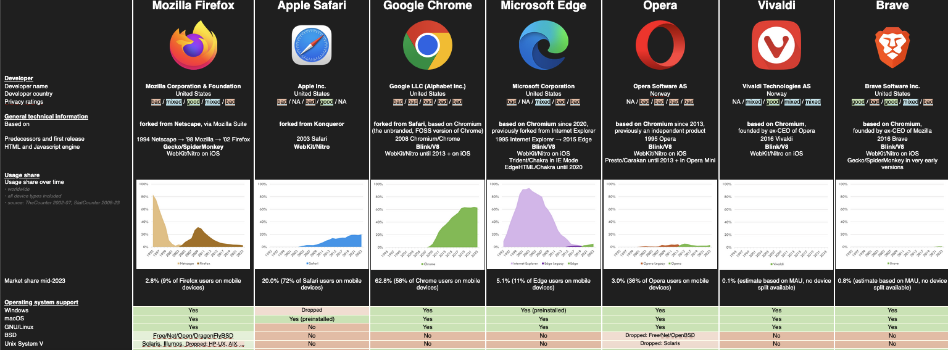Click the red Opera logo icon

tap(660, 45)
